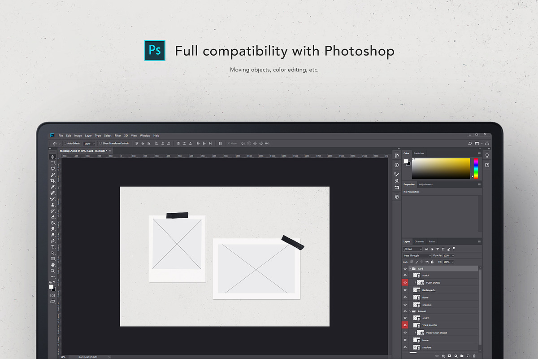538x359 pixels.
Task: Toggle visibility of Vector Smart Object layer
Action: [x=405, y=333]
